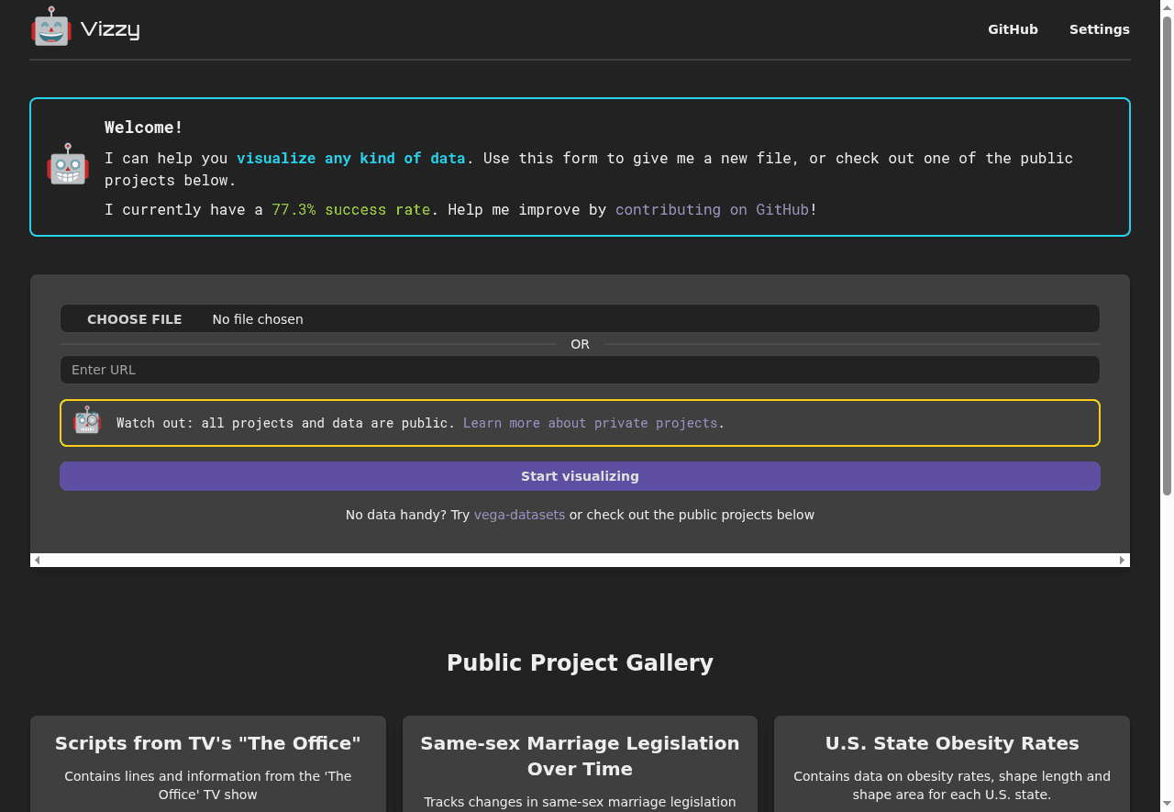
Task: Click the white horizontal scrollbar track
Action: (580, 560)
